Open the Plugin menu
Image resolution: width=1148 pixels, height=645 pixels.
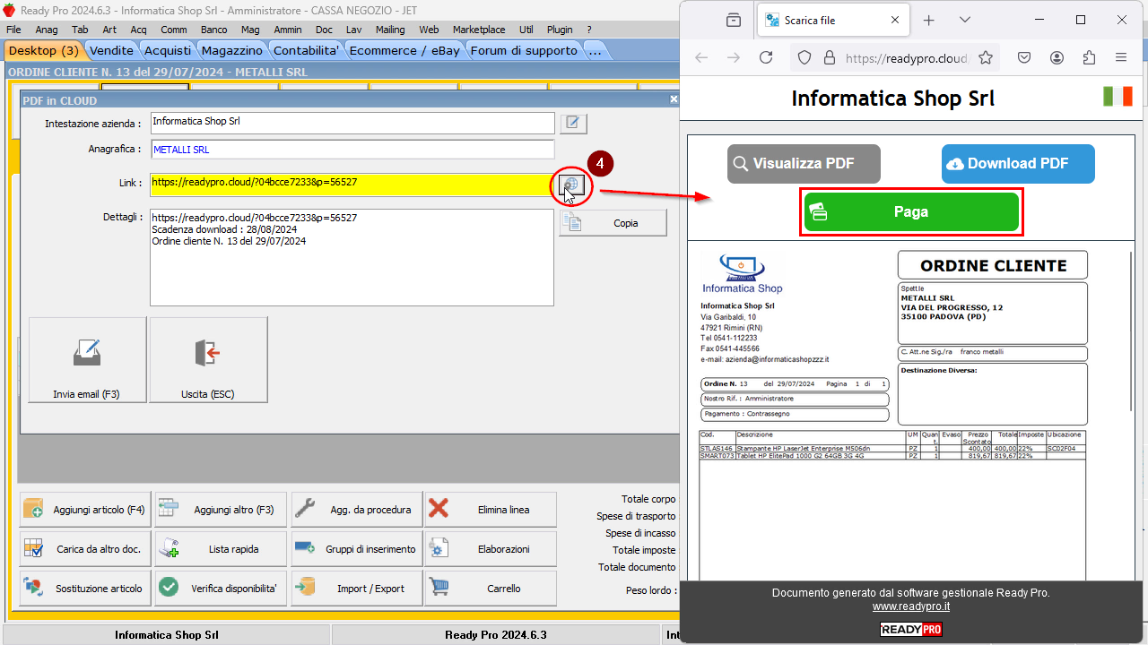coord(560,30)
